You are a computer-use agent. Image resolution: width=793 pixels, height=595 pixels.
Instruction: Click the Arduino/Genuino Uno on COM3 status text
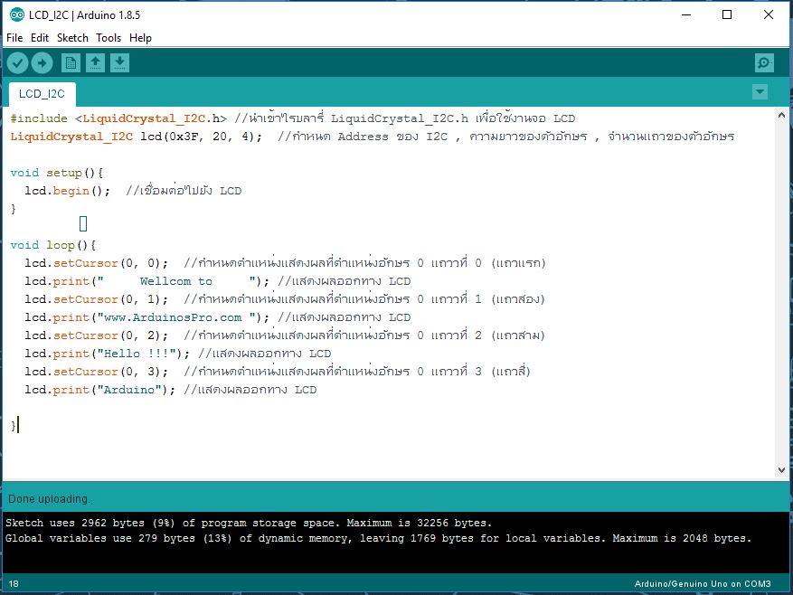(x=703, y=584)
